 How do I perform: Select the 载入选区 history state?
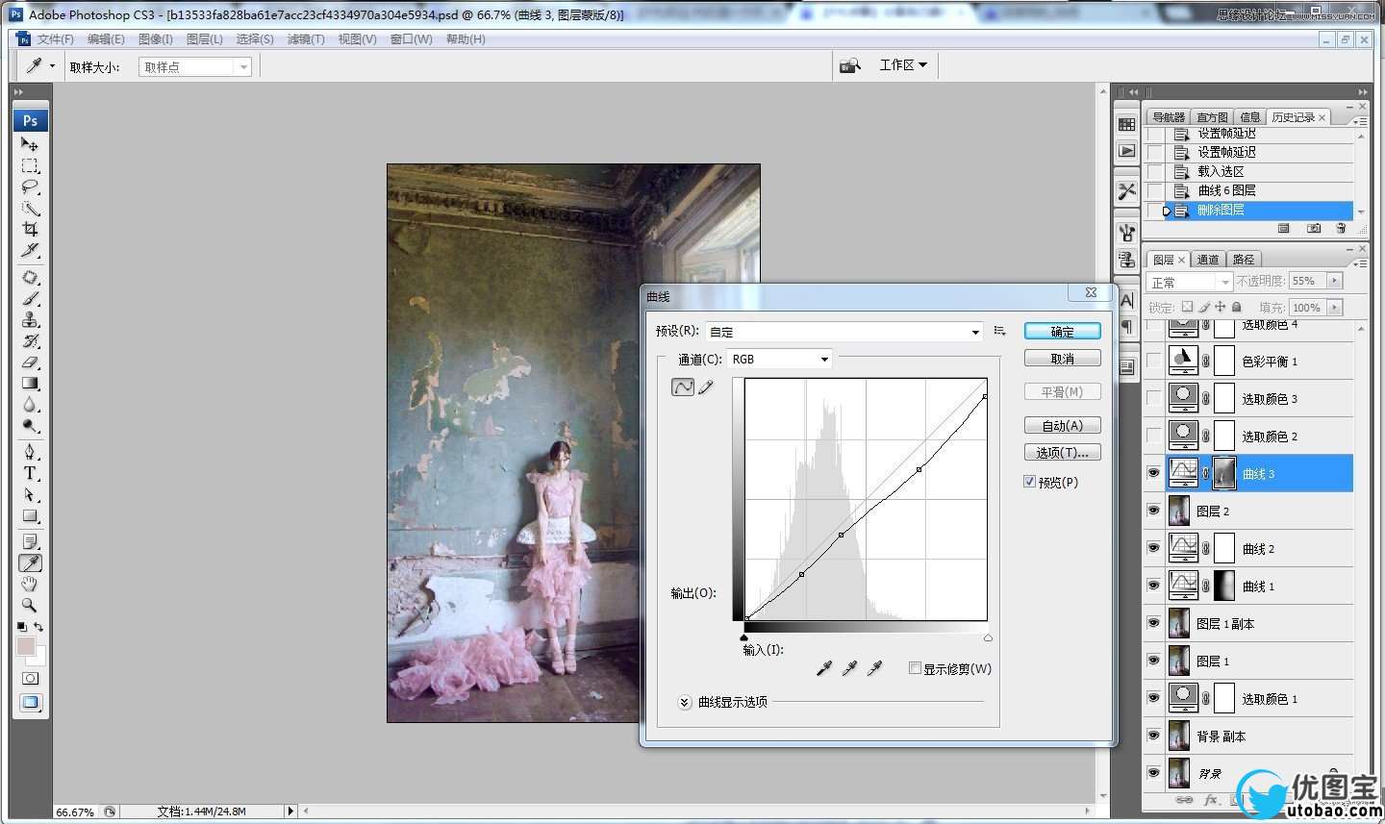tap(1221, 171)
